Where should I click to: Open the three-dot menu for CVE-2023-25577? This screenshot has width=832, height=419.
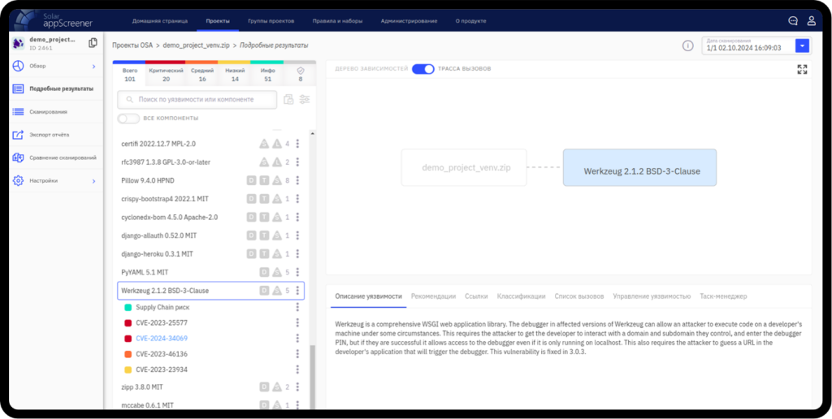point(297,322)
